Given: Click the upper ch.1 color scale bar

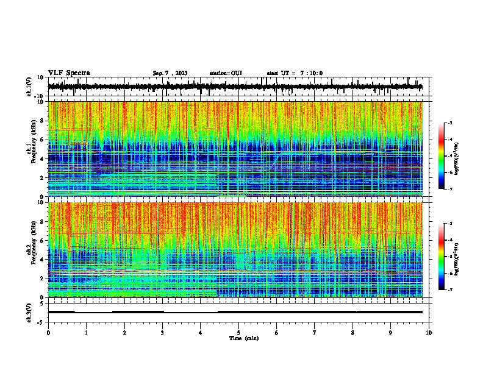Looking at the screenshot, I should tap(442, 156).
